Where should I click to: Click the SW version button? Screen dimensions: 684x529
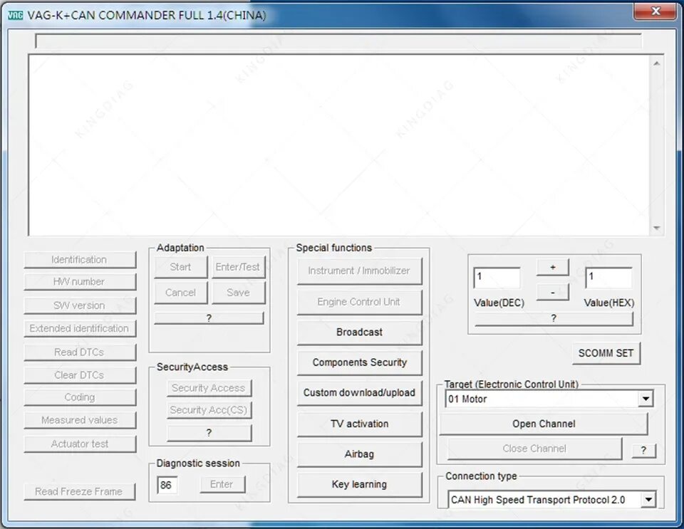[80, 305]
